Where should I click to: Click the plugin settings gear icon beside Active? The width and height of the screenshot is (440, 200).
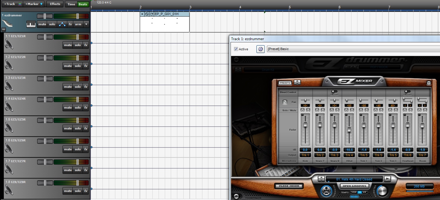tap(260, 49)
